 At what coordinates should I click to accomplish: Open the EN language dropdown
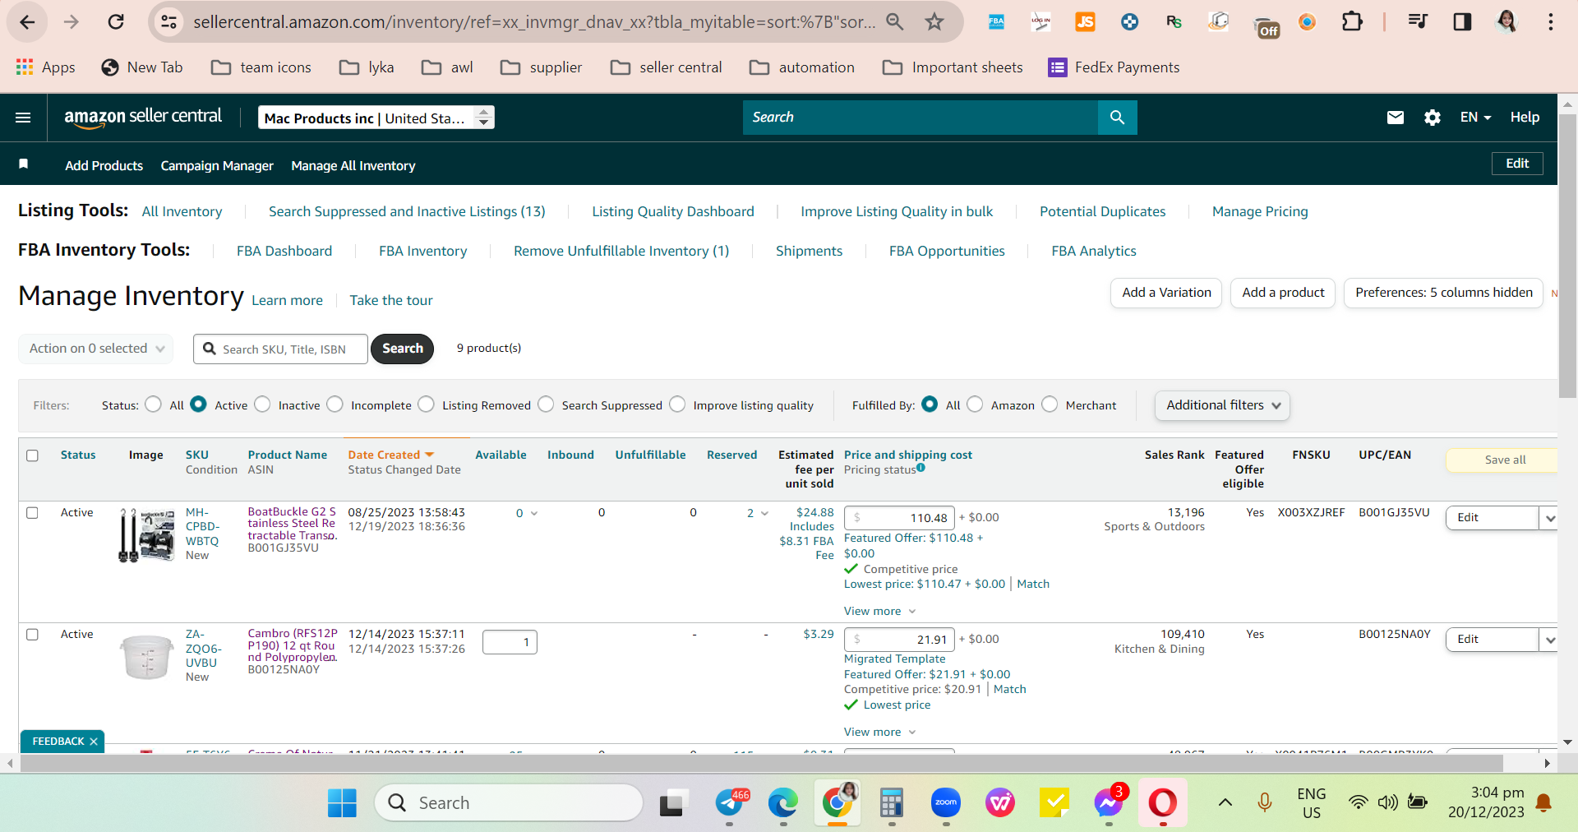[x=1475, y=118]
